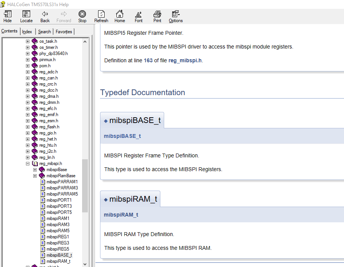Open the reg_mibspi.h file link
This screenshot has width=344, height=267.
tap(185, 60)
